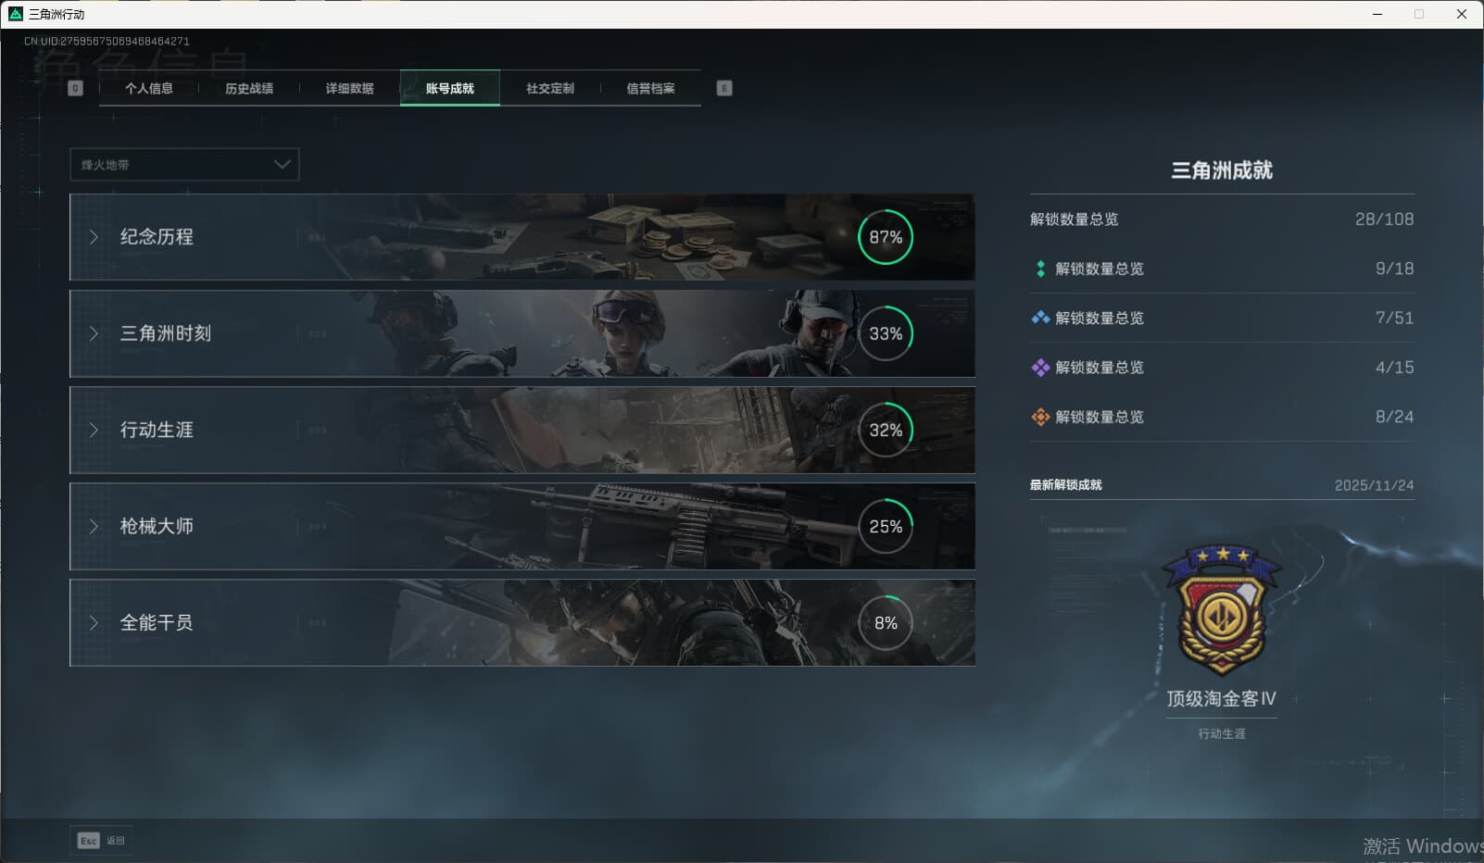Click the blue diamond achievement tier icon
1484x863 pixels.
(1040, 318)
